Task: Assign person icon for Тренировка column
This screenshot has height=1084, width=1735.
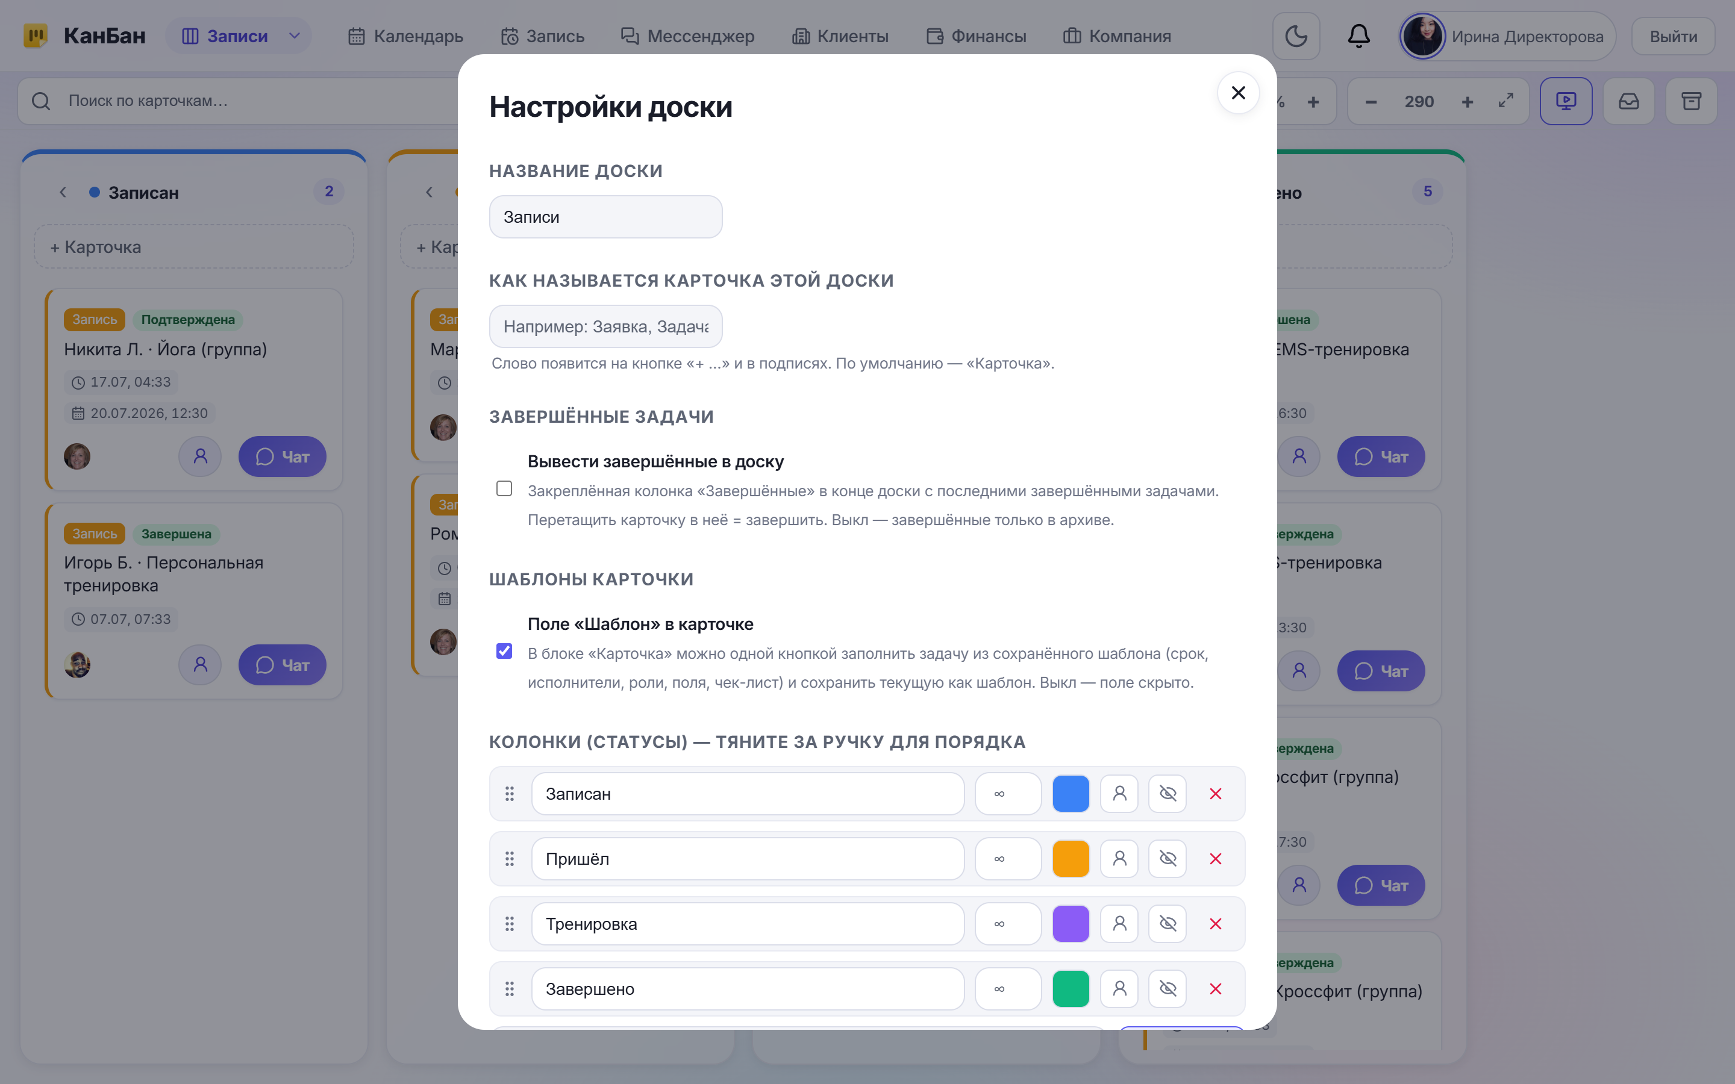Action: coord(1119,923)
